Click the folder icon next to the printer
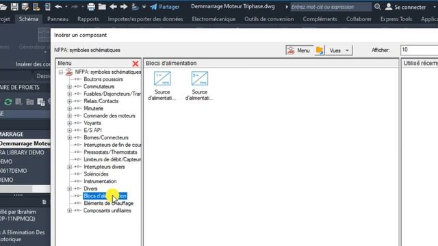This screenshot has height=246, width=438. coord(102,6)
